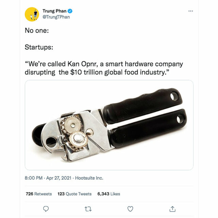The image size is (218, 218).
Task: Open the Hootsuite Inc. source link
Action: 89,178
